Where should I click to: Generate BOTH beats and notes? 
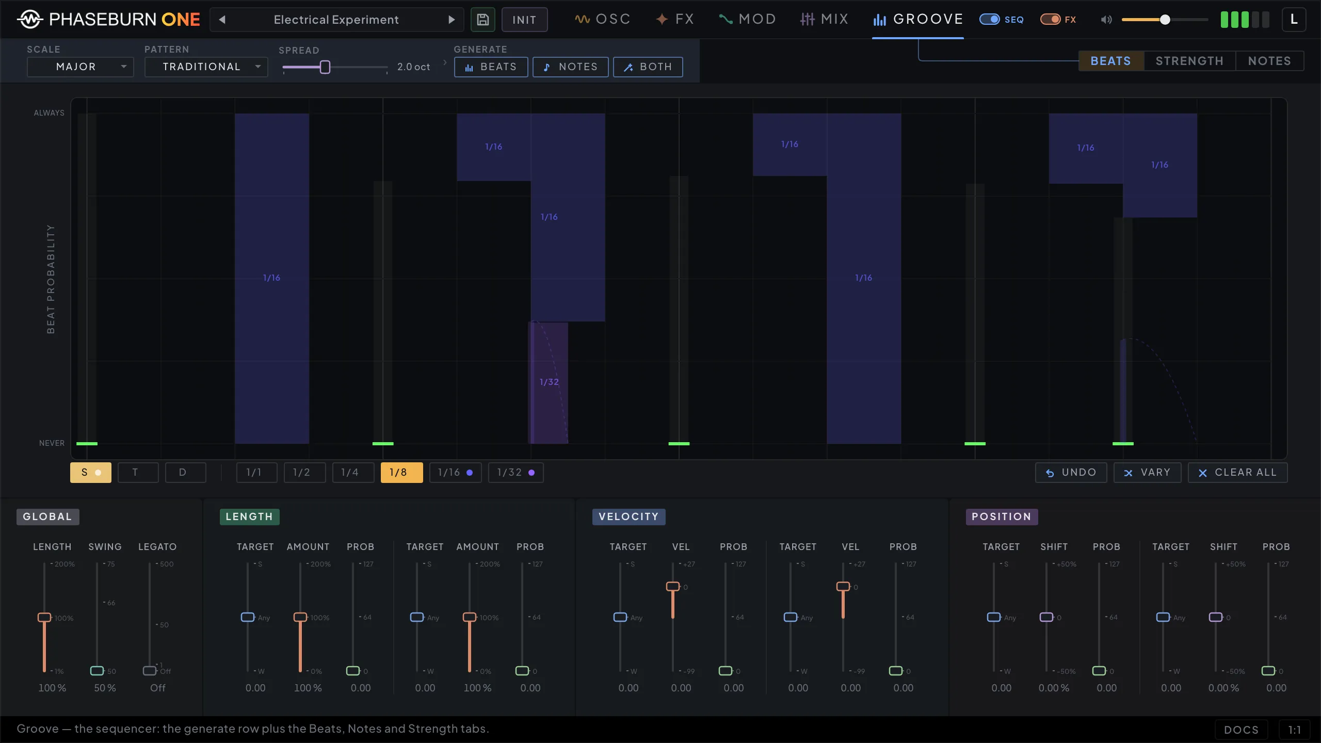point(648,67)
